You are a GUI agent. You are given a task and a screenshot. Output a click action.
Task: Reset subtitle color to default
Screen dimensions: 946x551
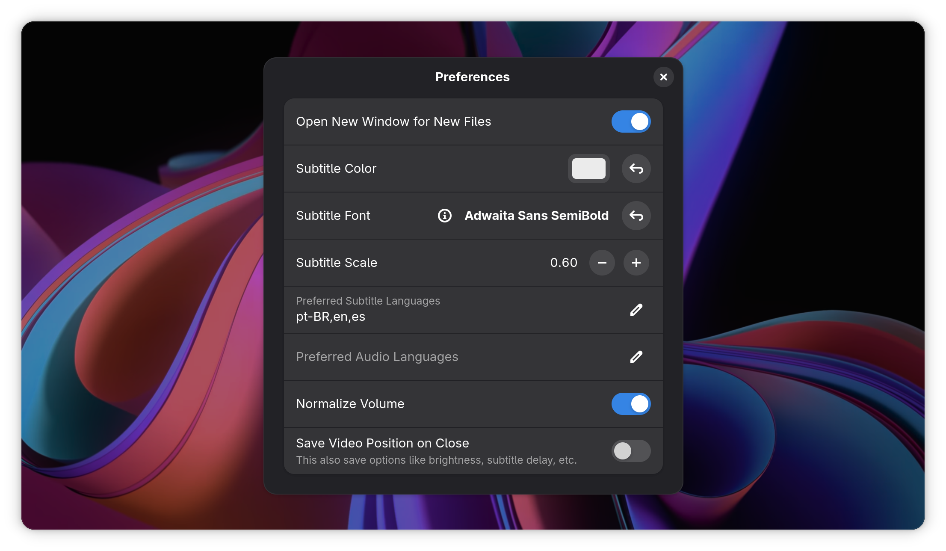[x=636, y=169]
